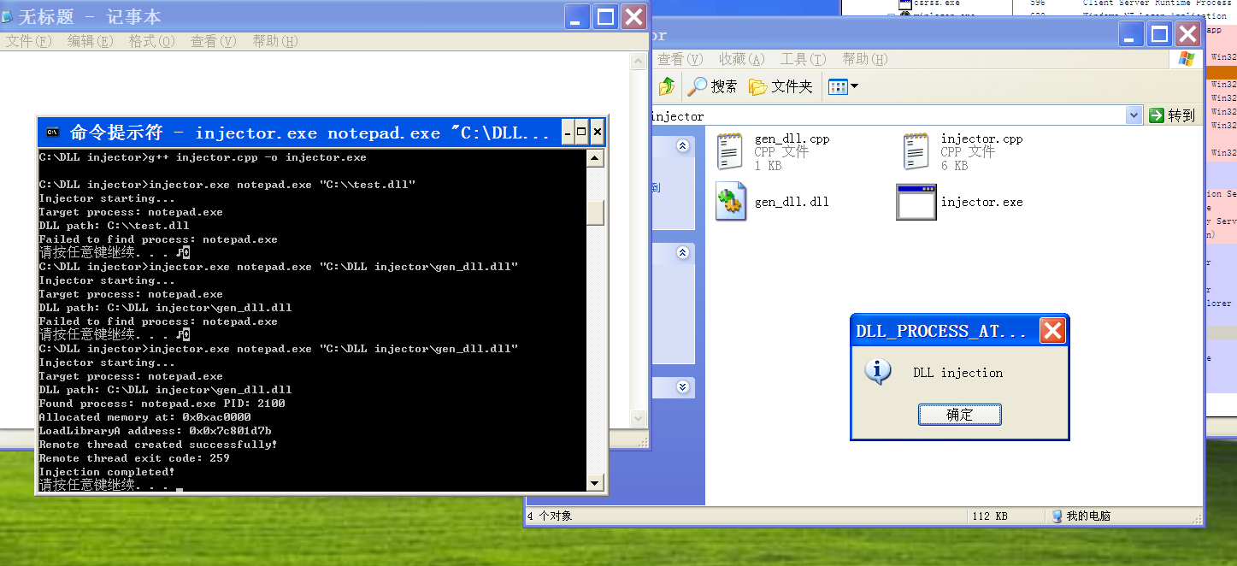
Task: Click the command prompt title bar icon
Action: click(x=52, y=133)
